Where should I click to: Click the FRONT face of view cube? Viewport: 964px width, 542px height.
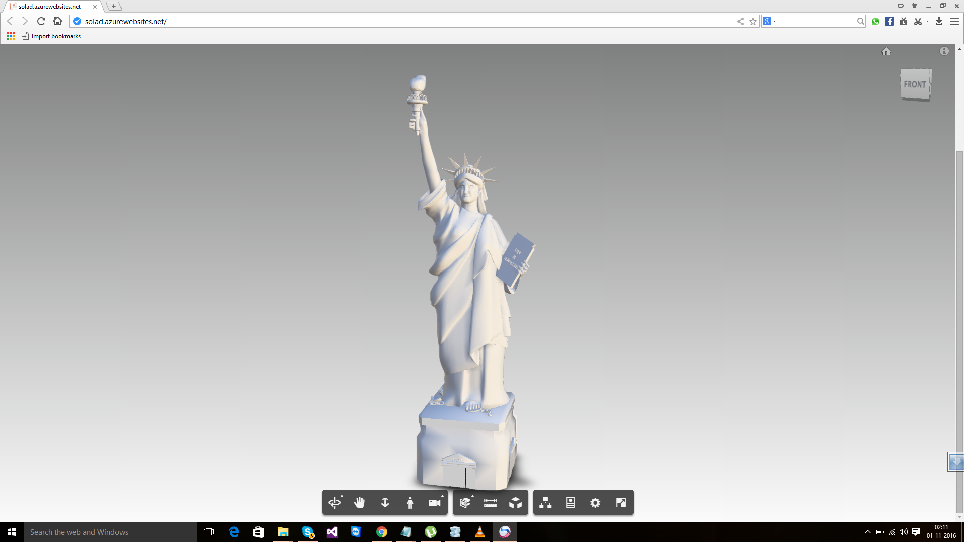tap(915, 84)
